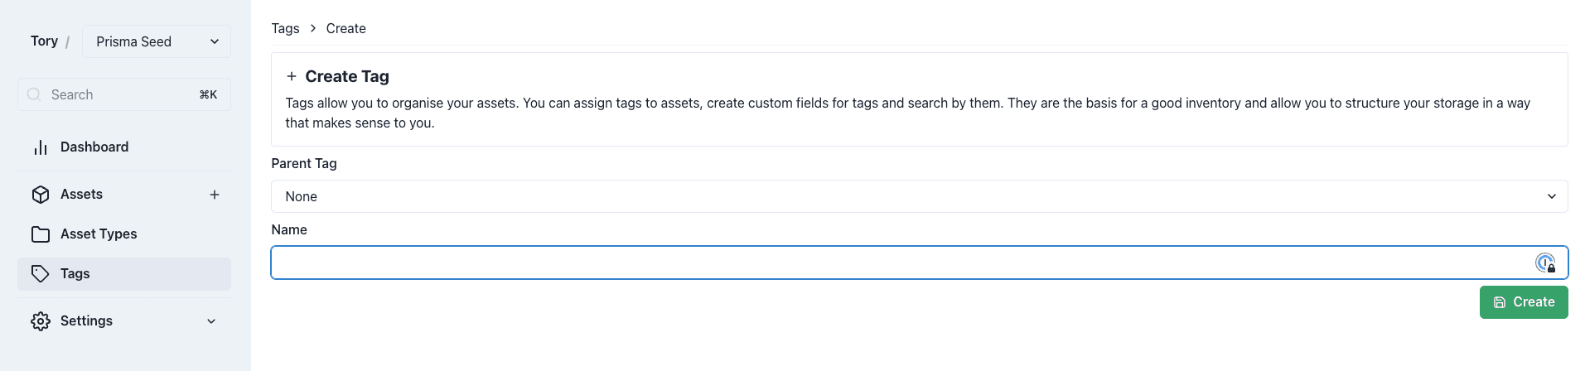Click the sidebar Search box

click(x=124, y=94)
